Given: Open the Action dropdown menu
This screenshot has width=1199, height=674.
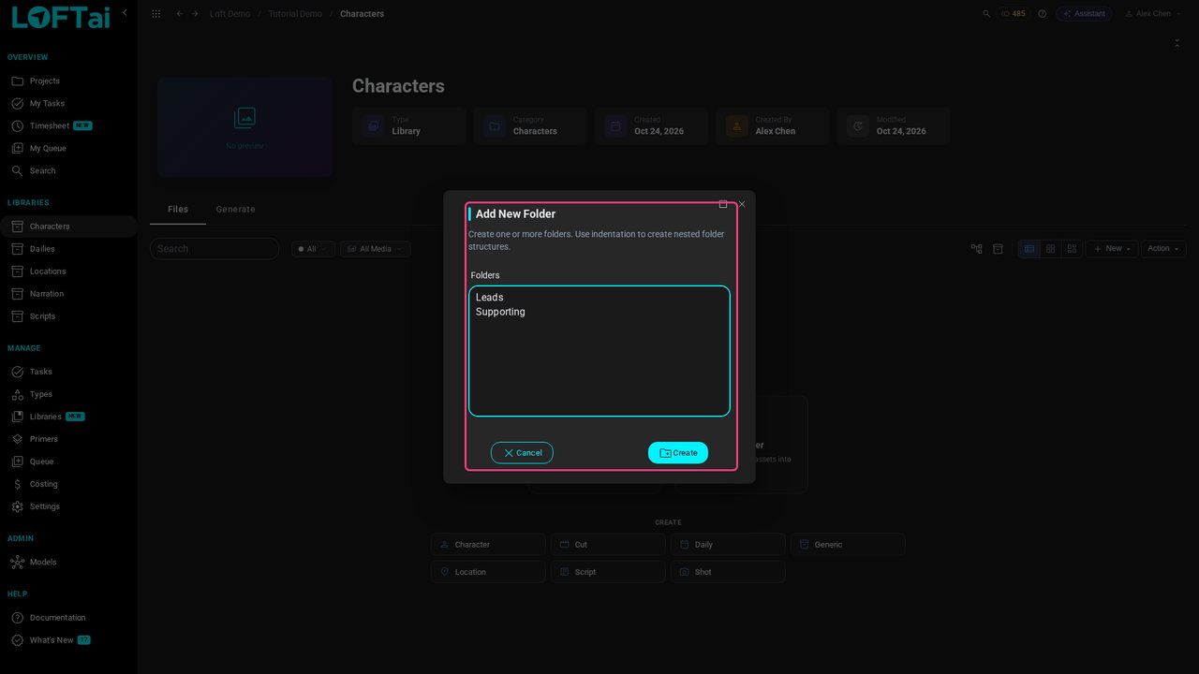Looking at the screenshot, I should (x=1163, y=249).
